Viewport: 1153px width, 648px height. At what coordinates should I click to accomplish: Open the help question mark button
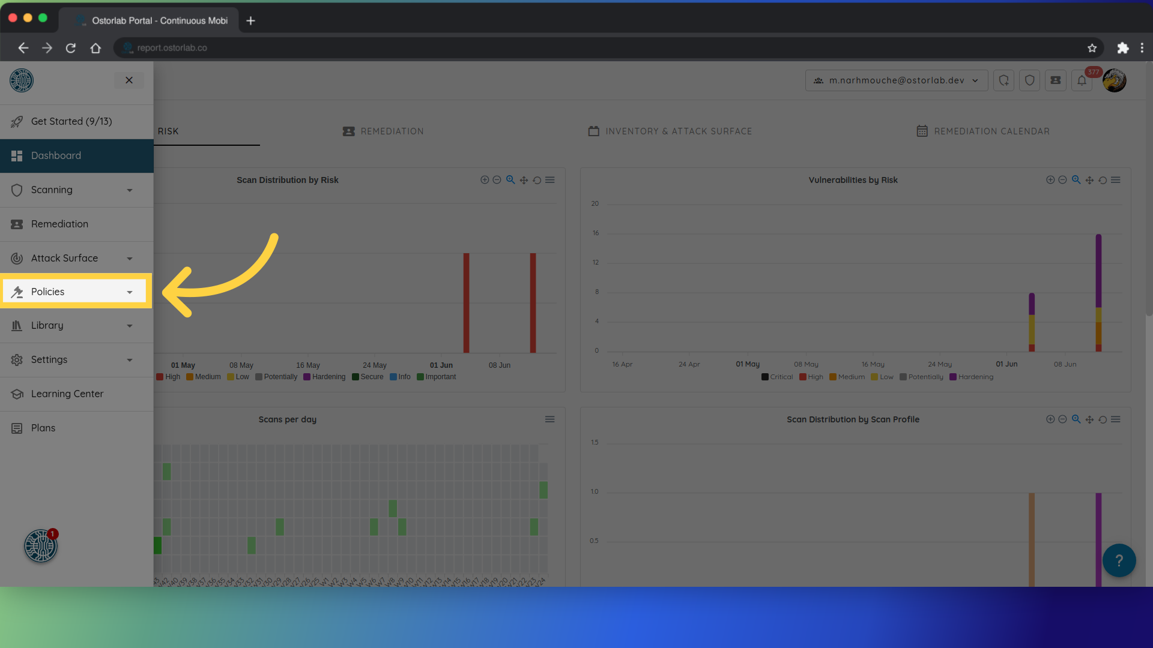point(1119,560)
